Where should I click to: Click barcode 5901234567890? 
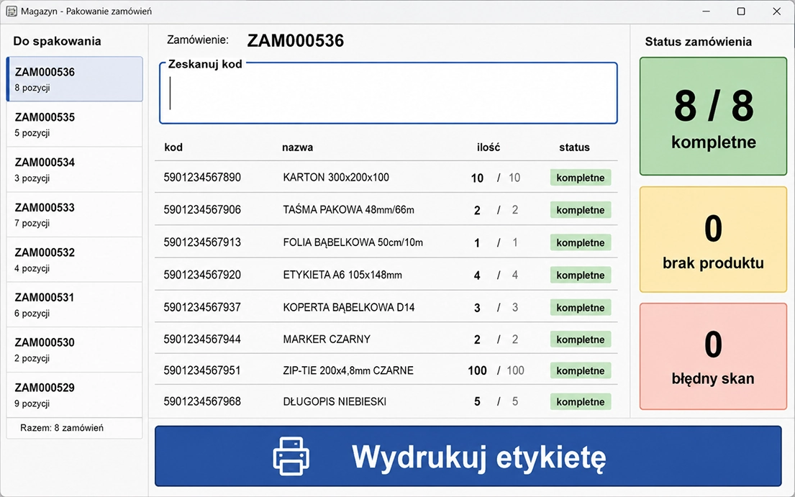point(202,178)
